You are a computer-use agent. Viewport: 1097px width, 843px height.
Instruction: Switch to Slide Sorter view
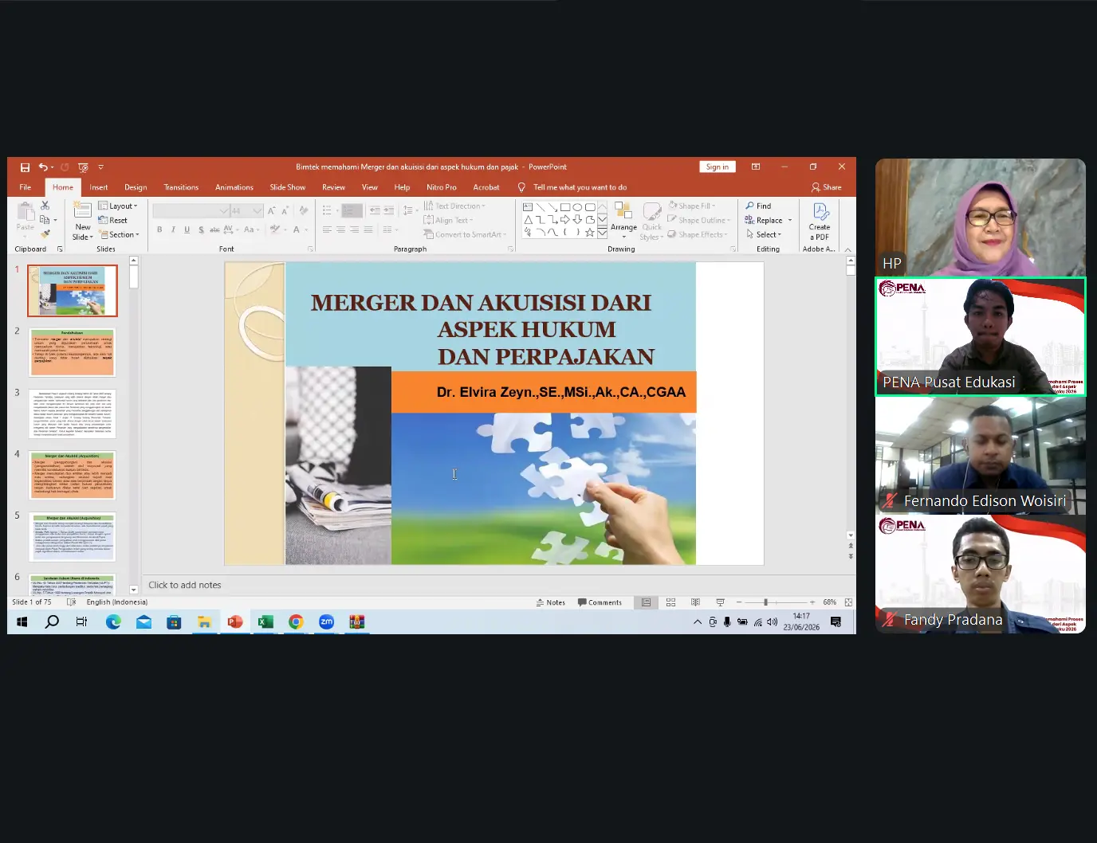point(670,602)
